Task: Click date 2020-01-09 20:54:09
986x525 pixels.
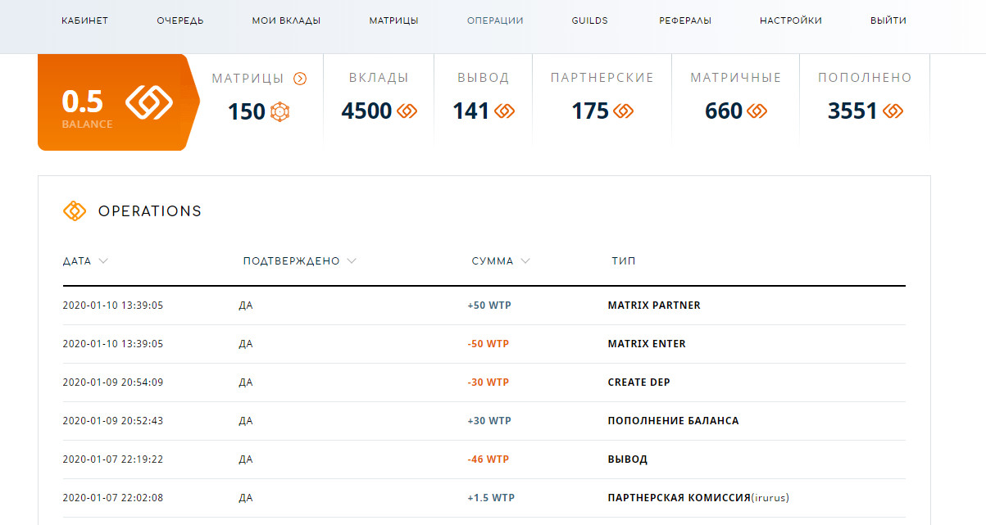Action: click(113, 382)
